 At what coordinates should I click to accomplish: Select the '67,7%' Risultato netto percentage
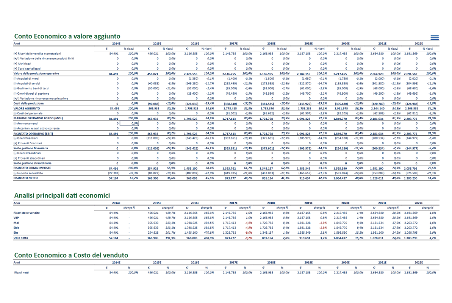(134, 178)
